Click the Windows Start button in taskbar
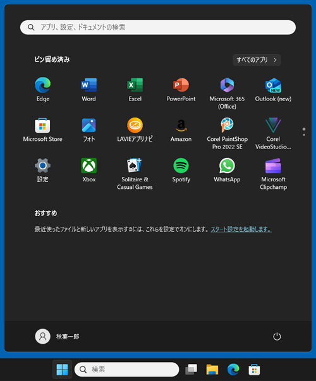The width and height of the screenshot is (316, 381). coord(62,370)
